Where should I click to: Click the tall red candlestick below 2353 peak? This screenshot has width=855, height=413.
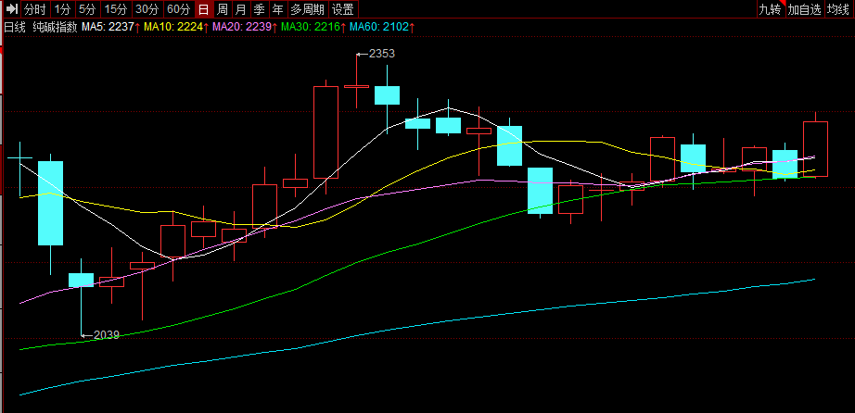[326, 132]
